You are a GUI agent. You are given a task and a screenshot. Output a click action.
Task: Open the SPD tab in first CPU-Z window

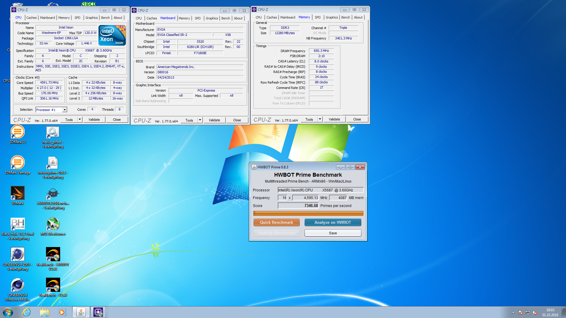tap(78, 18)
